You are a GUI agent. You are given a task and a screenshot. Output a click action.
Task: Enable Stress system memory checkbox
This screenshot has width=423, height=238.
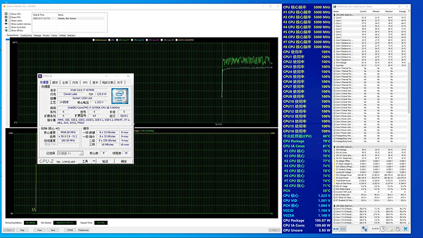point(10,24)
